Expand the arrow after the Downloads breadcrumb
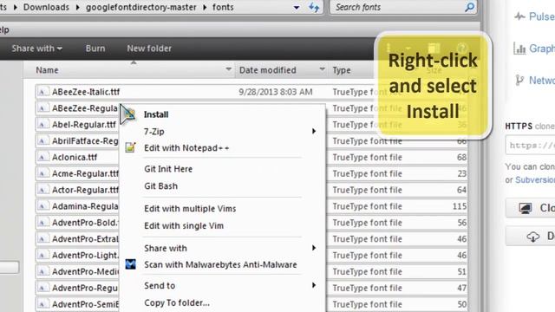 [77, 7]
